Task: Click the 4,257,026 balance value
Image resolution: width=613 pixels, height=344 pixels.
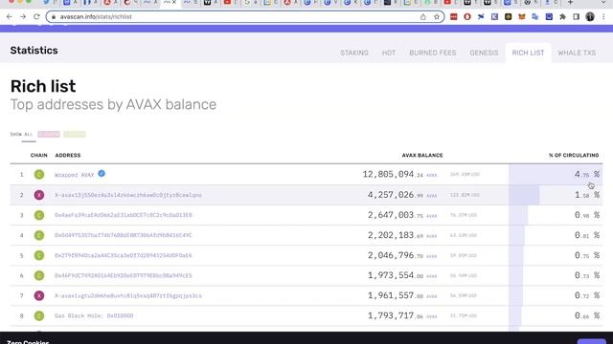Action: click(402, 195)
